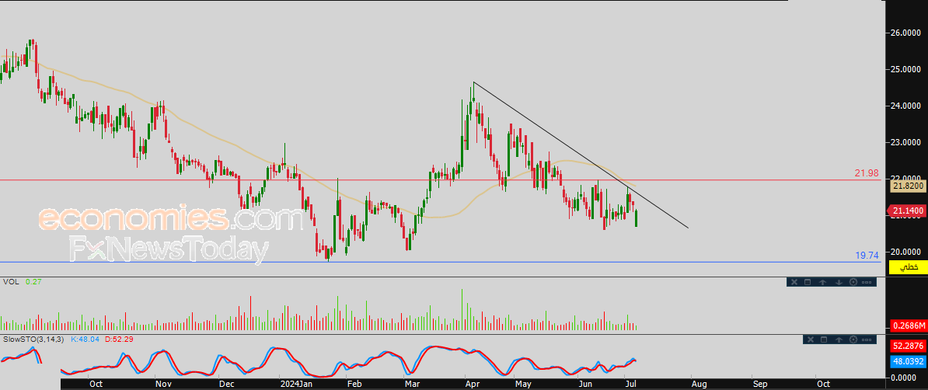928x390 pixels.
Task: Click the D:52.29 reading
Action: coord(120,339)
